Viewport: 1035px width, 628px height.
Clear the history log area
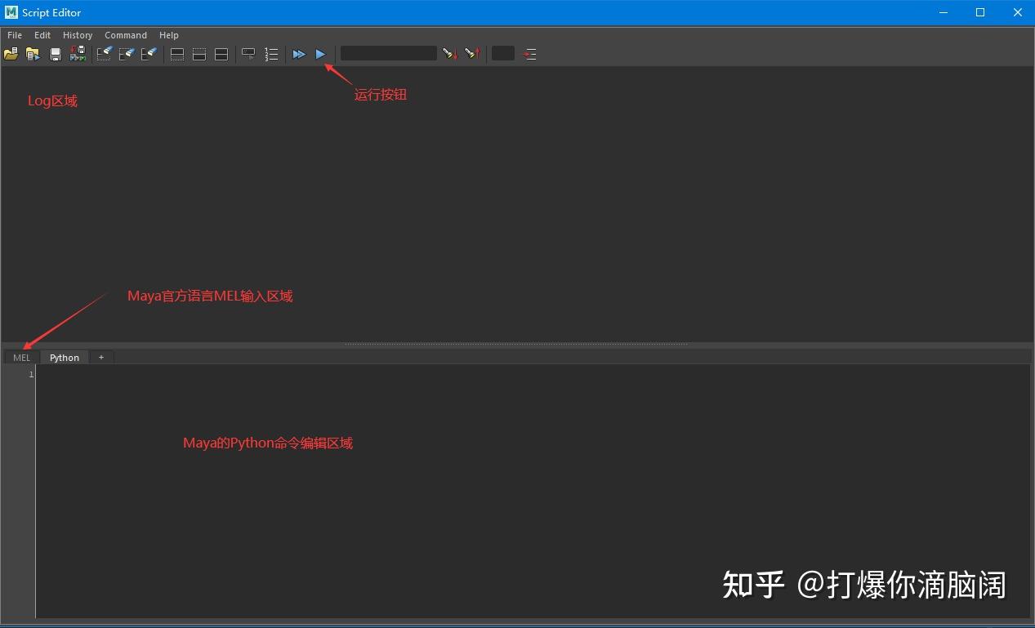click(x=105, y=53)
